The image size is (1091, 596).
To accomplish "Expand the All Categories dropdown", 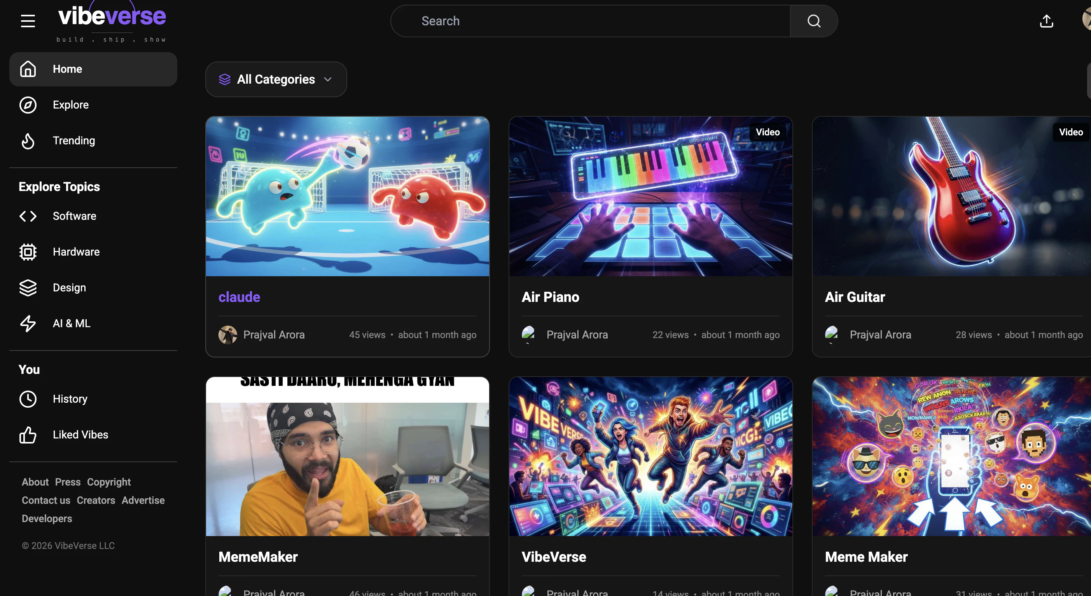I will [276, 79].
